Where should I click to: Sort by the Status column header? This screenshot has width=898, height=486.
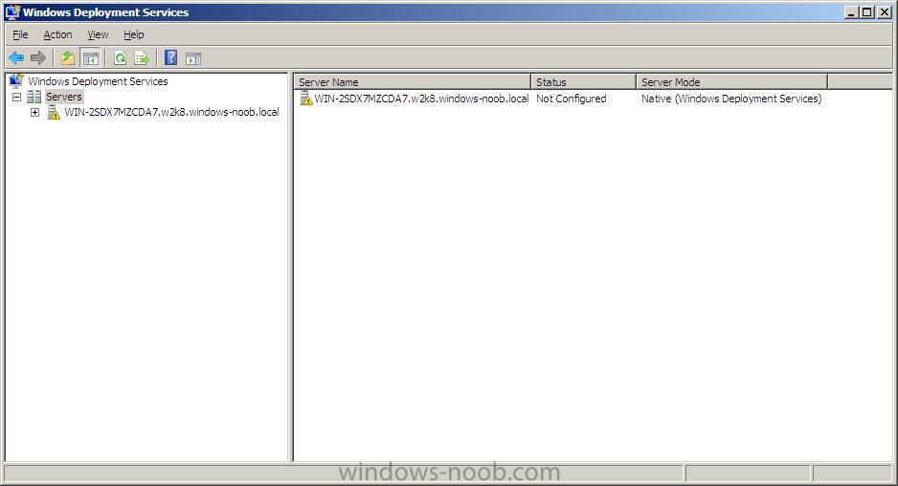point(583,82)
